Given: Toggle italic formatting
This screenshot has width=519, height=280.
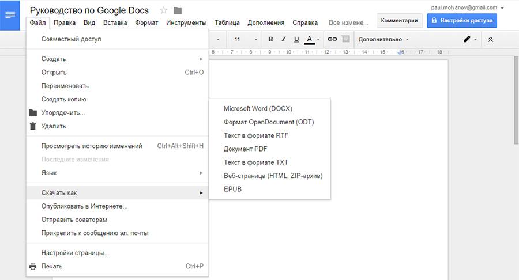Looking at the screenshot, I should (x=283, y=39).
